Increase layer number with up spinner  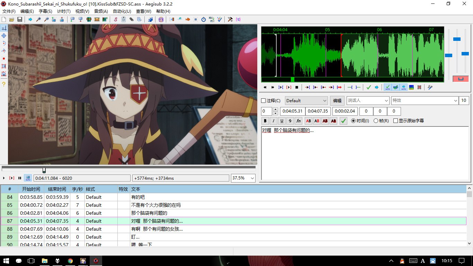pos(275,109)
